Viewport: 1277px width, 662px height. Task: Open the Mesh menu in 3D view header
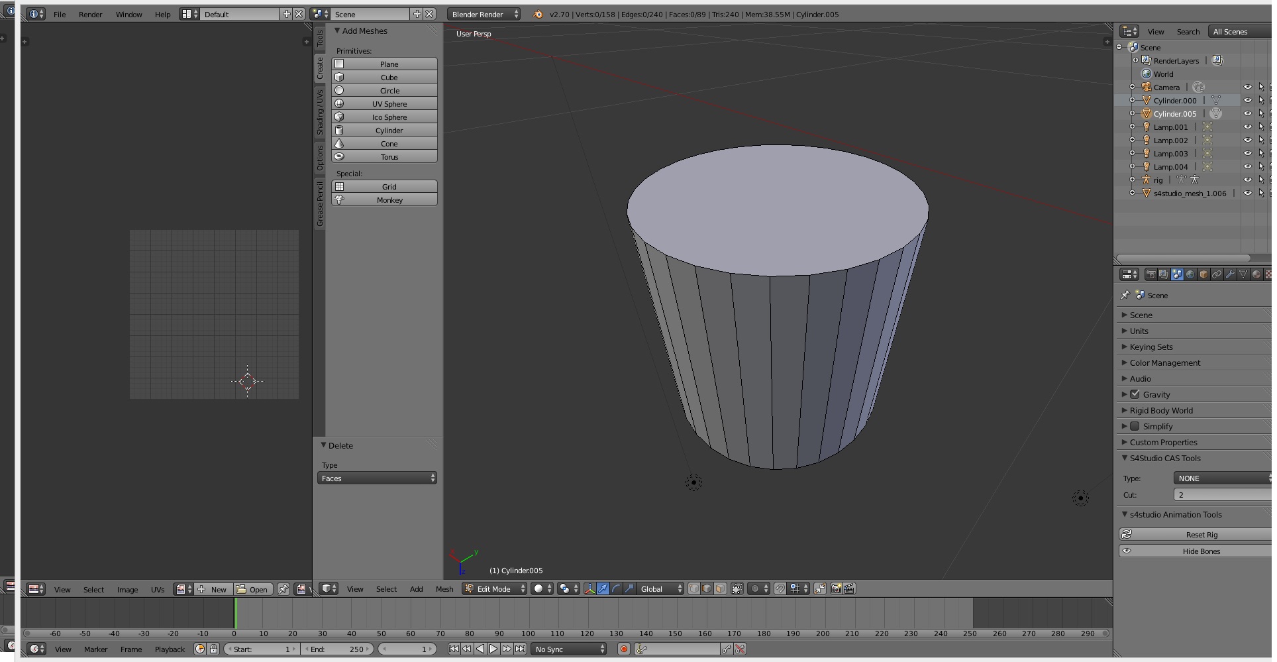[444, 589]
